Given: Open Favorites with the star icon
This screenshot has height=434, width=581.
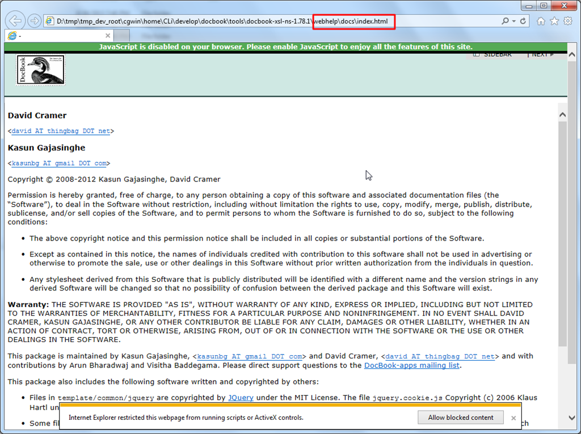Looking at the screenshot, I should [x=554, y=21].
